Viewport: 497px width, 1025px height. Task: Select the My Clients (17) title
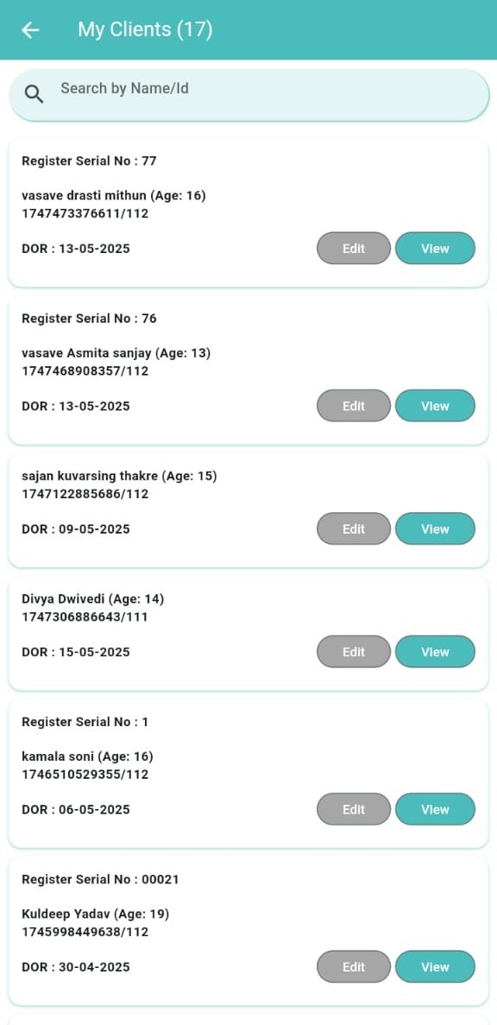pyautogui.click(x=145, y=29)
